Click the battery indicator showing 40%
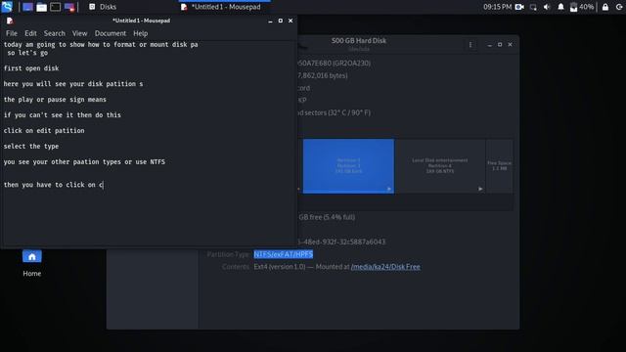The width and height of the screenshot is (626, 352). point(582,7)
